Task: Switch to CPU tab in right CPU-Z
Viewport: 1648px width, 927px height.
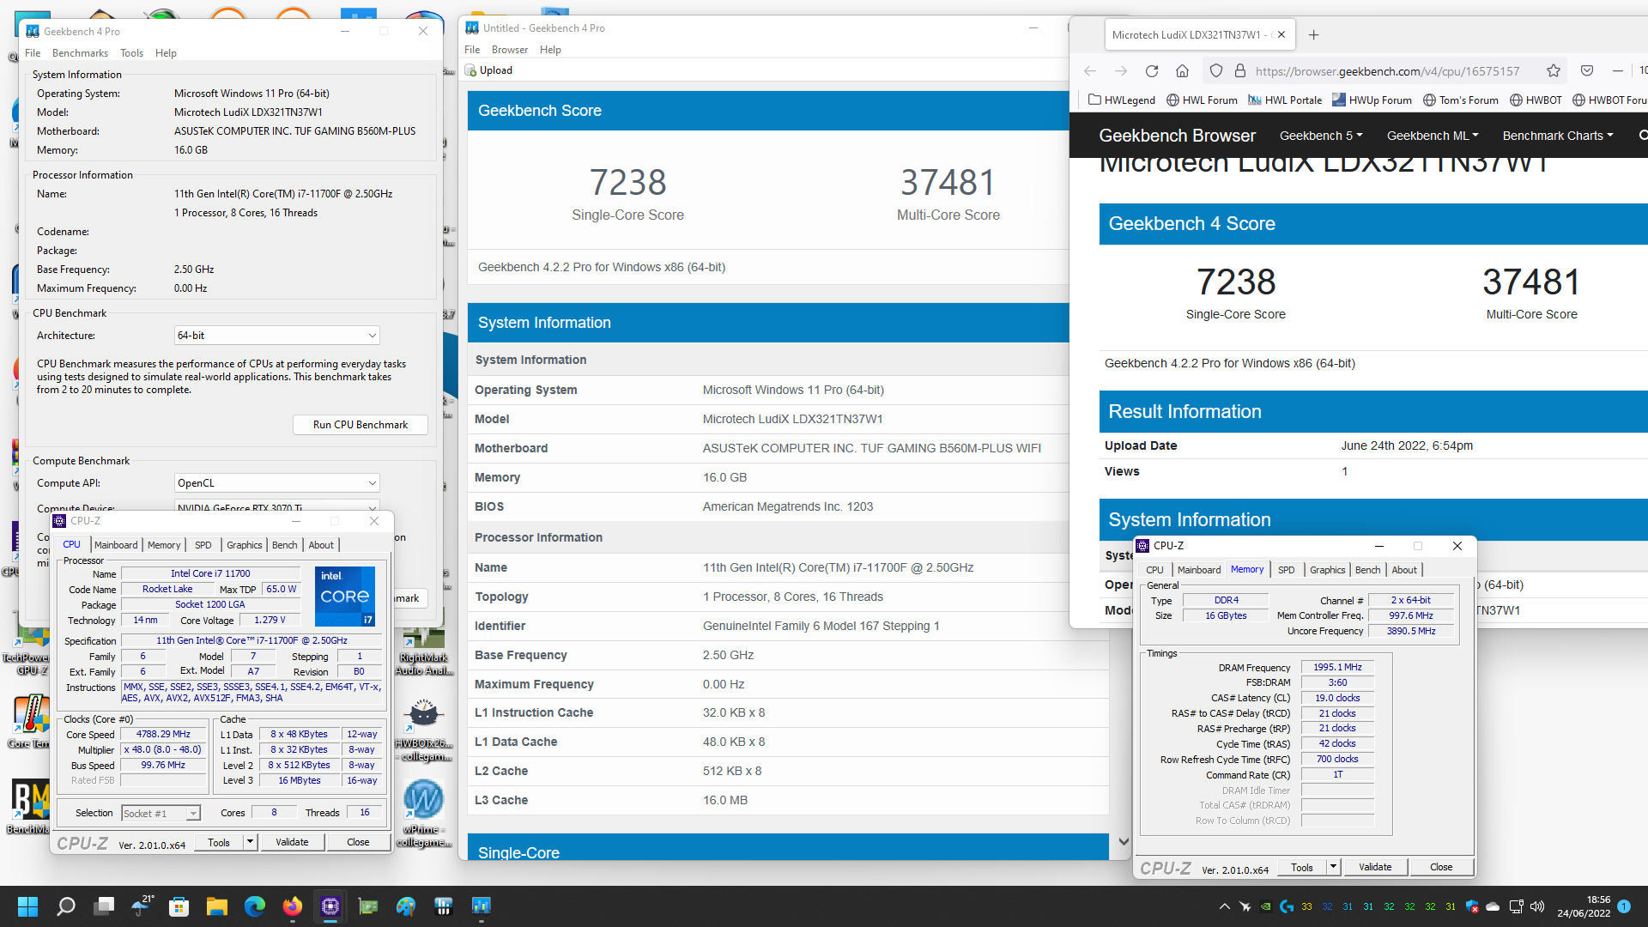Action: point(1154,570)
